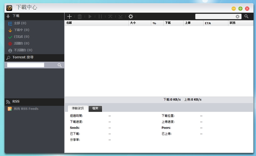The image size is (256, 156).
Task: Open 所有 RSS Feeds item
Action: point(26,109)
